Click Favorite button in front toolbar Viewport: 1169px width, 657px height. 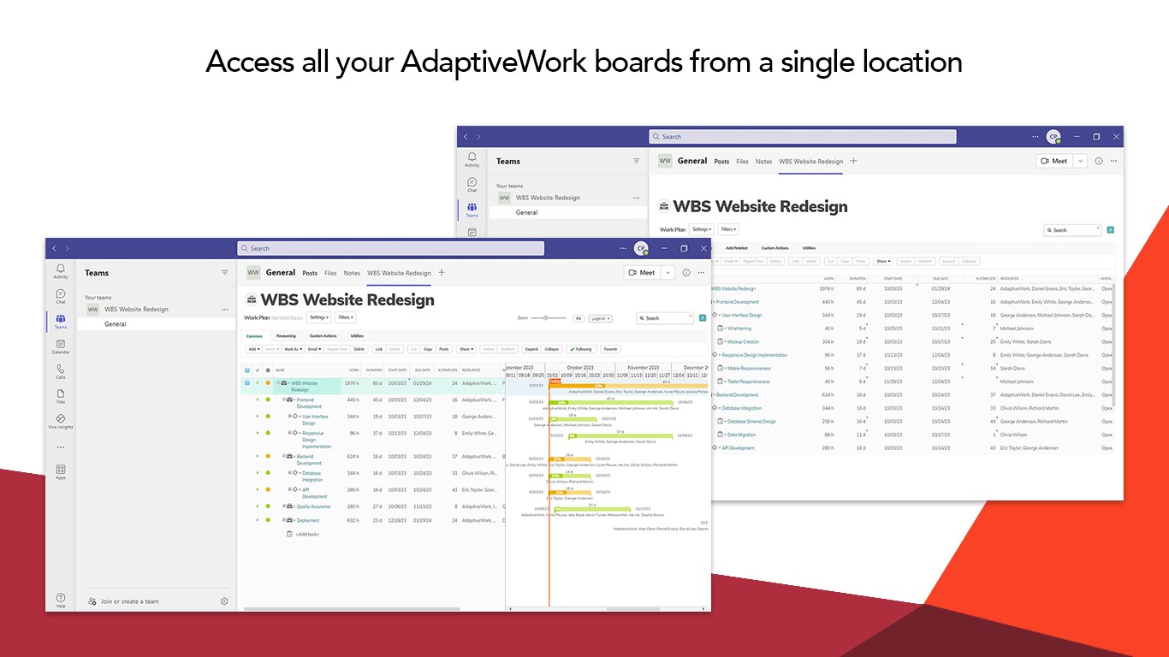point(610,349)
